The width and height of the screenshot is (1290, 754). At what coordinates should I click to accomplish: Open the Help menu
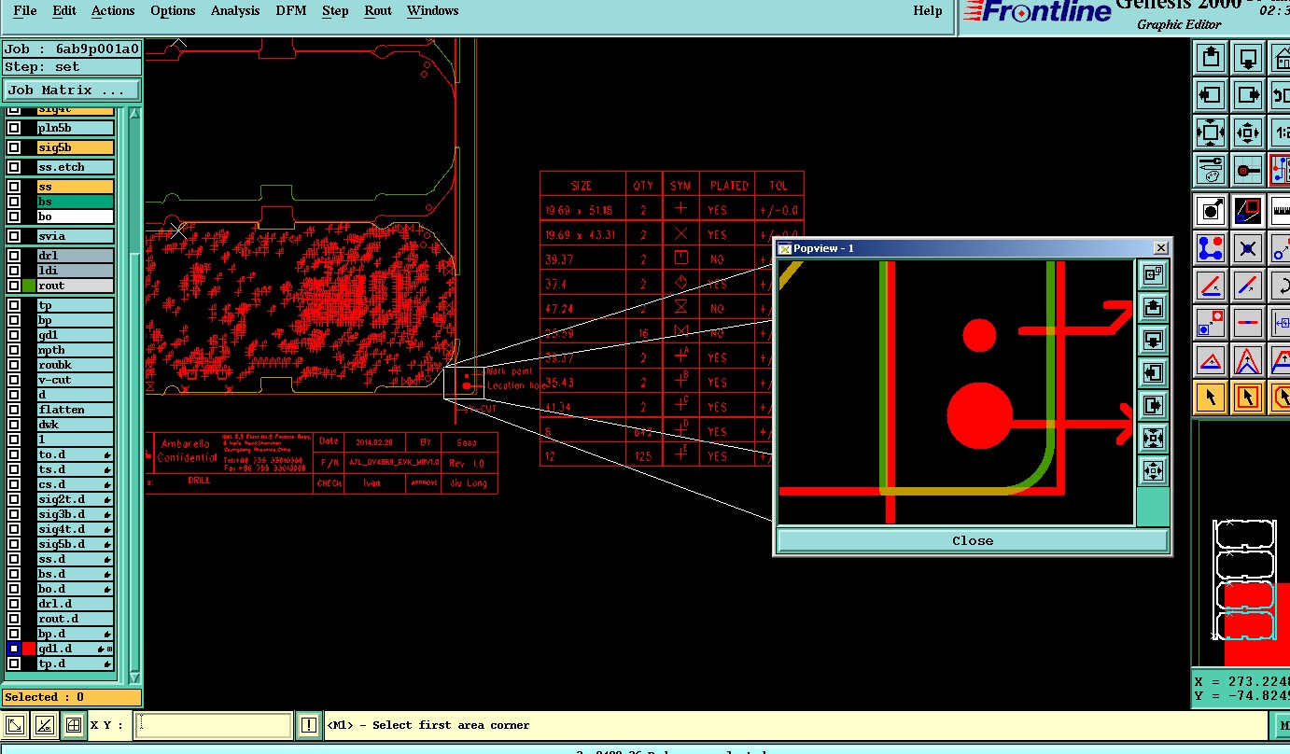click(927, 11)
